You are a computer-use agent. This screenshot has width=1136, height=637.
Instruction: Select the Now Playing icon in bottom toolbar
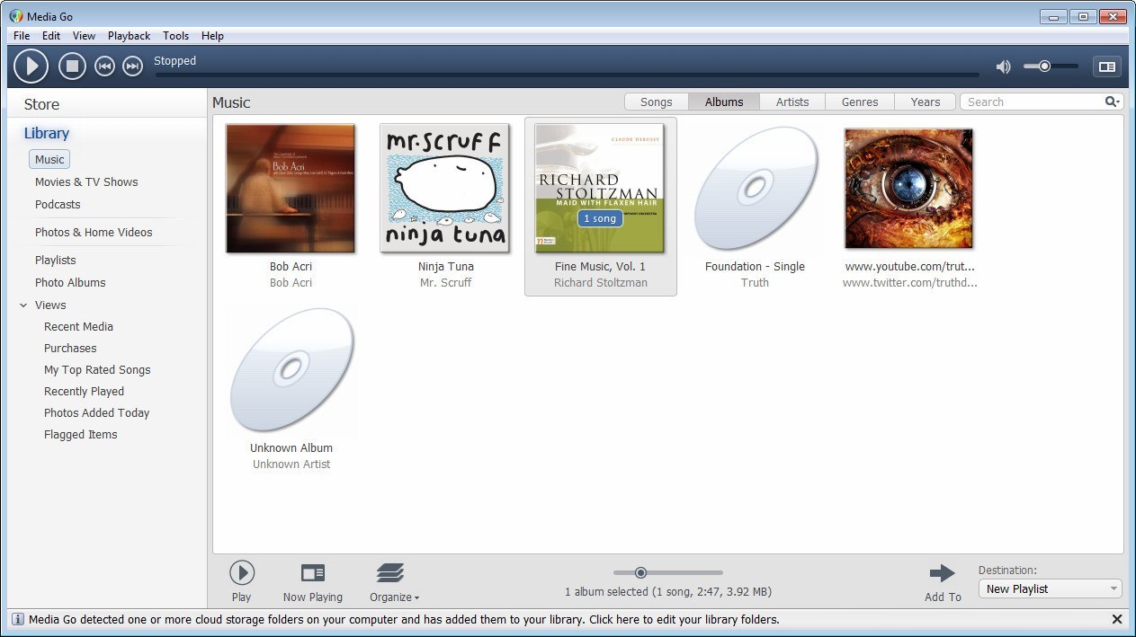[x=312, y=572]
